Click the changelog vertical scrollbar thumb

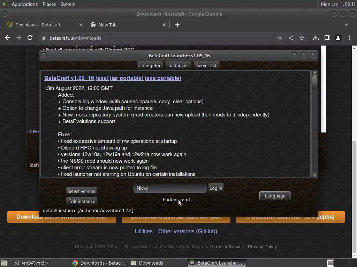point(315,82)
